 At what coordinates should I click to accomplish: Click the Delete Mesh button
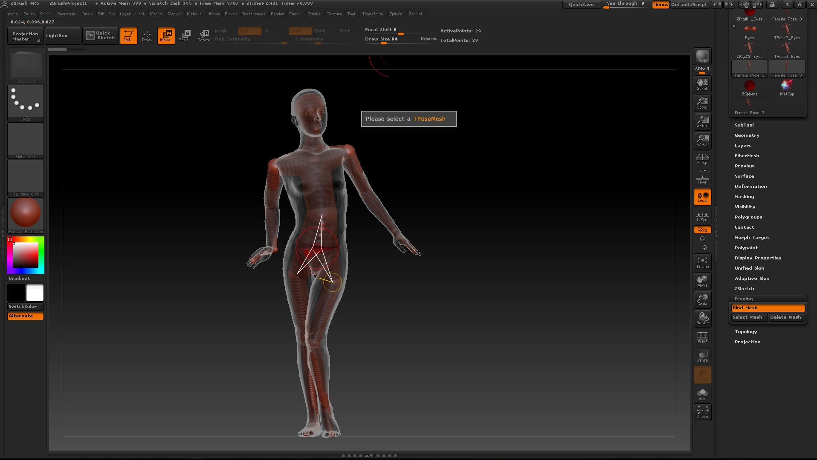(787, 317)
